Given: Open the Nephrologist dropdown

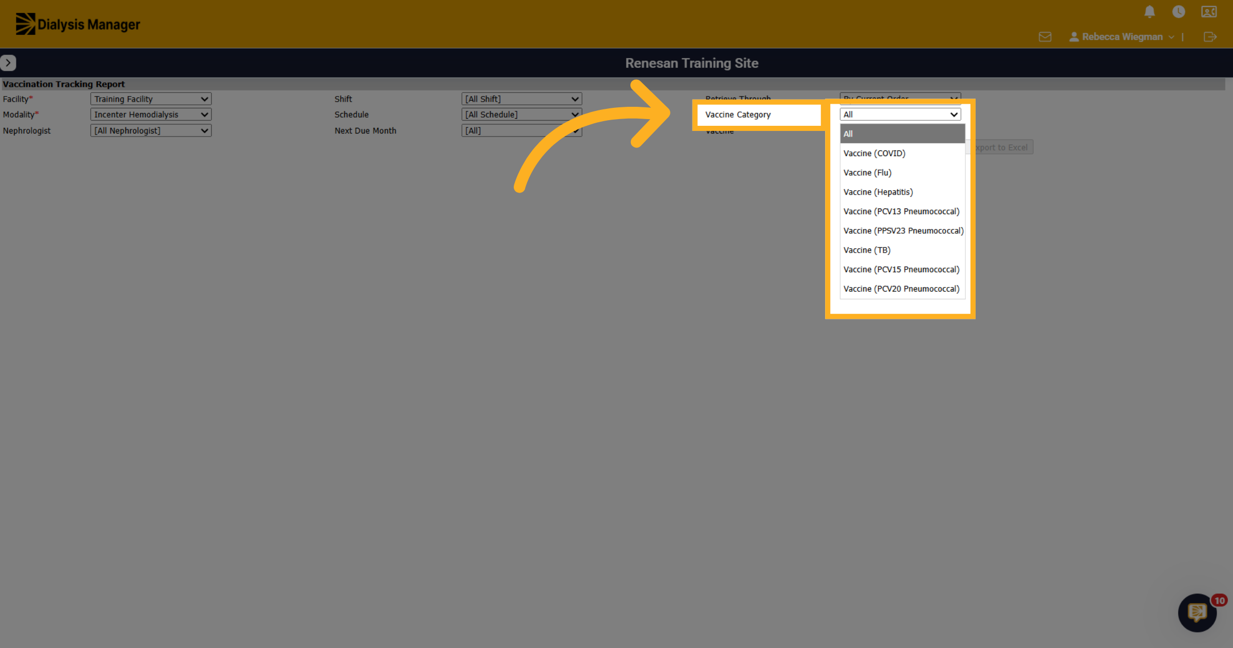Looking at the screenshot, I should 151,130.
